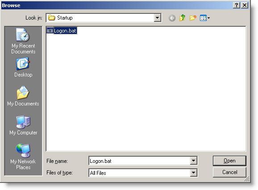Viewport: 258px width, 190px height.
Task: Open the views menu arrow
Action: tap(208, 18)
